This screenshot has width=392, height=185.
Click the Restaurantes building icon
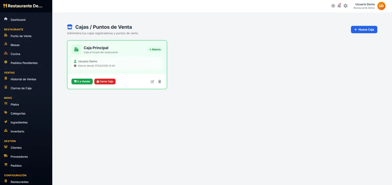[6, 181]
